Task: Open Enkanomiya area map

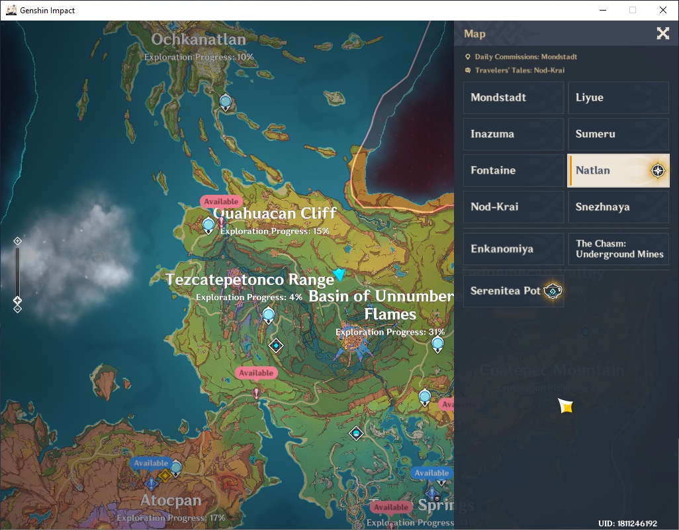Action: (513, 248)
